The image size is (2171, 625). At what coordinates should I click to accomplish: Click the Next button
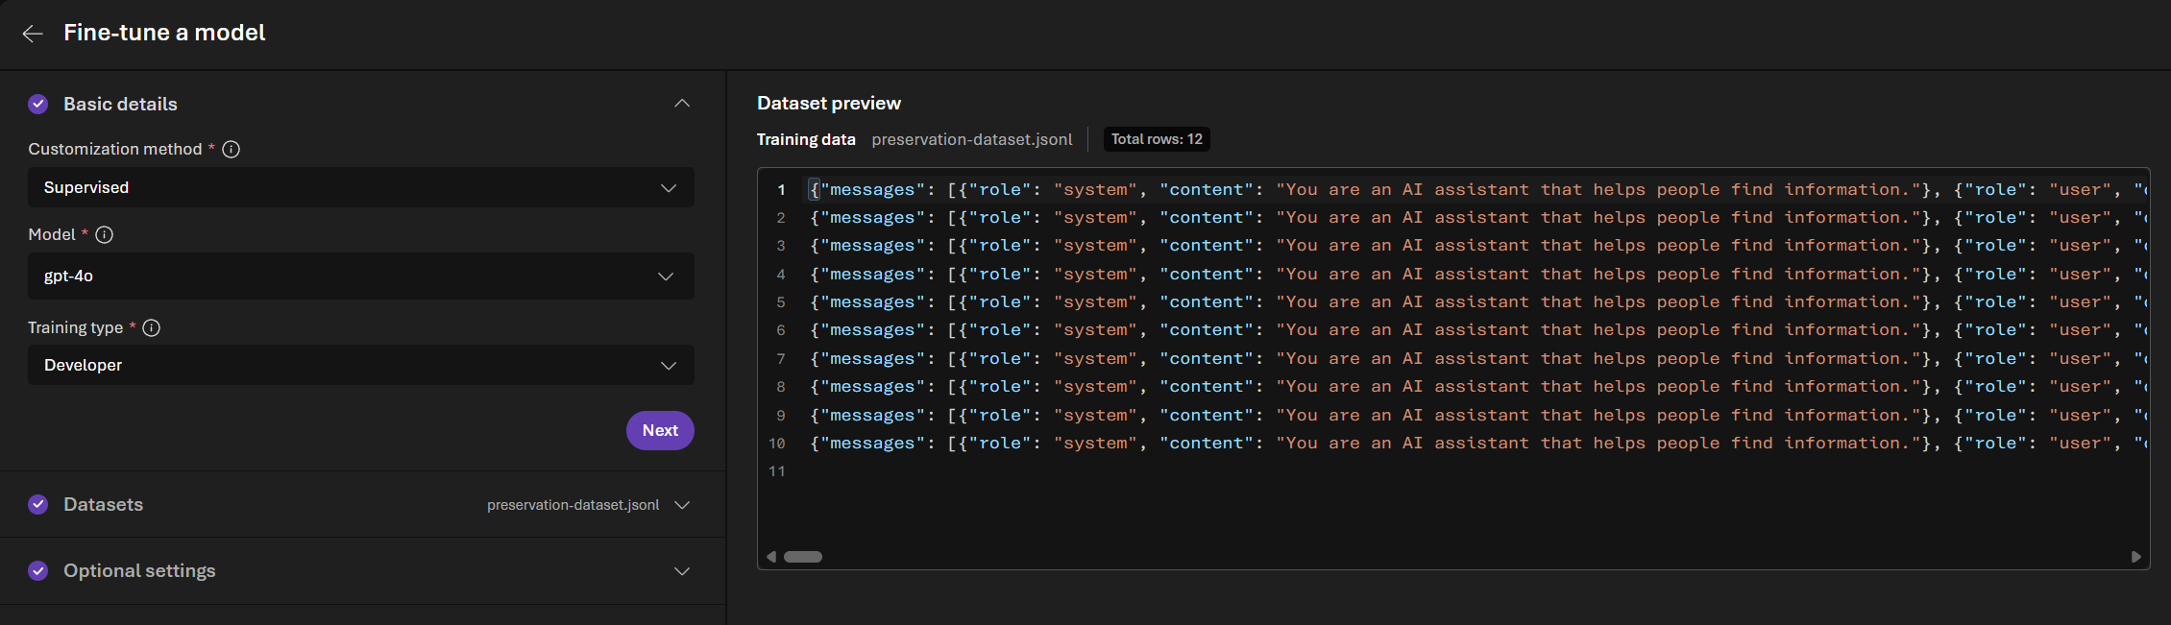click(660, 430)
